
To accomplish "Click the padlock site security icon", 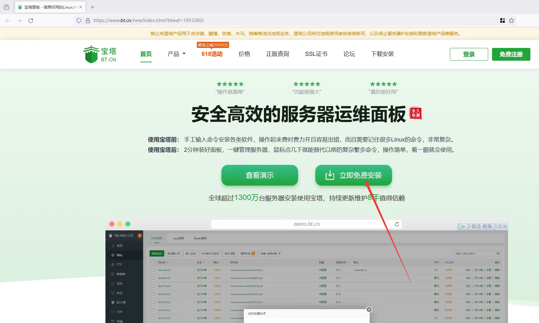I will [x=88, y=20].
